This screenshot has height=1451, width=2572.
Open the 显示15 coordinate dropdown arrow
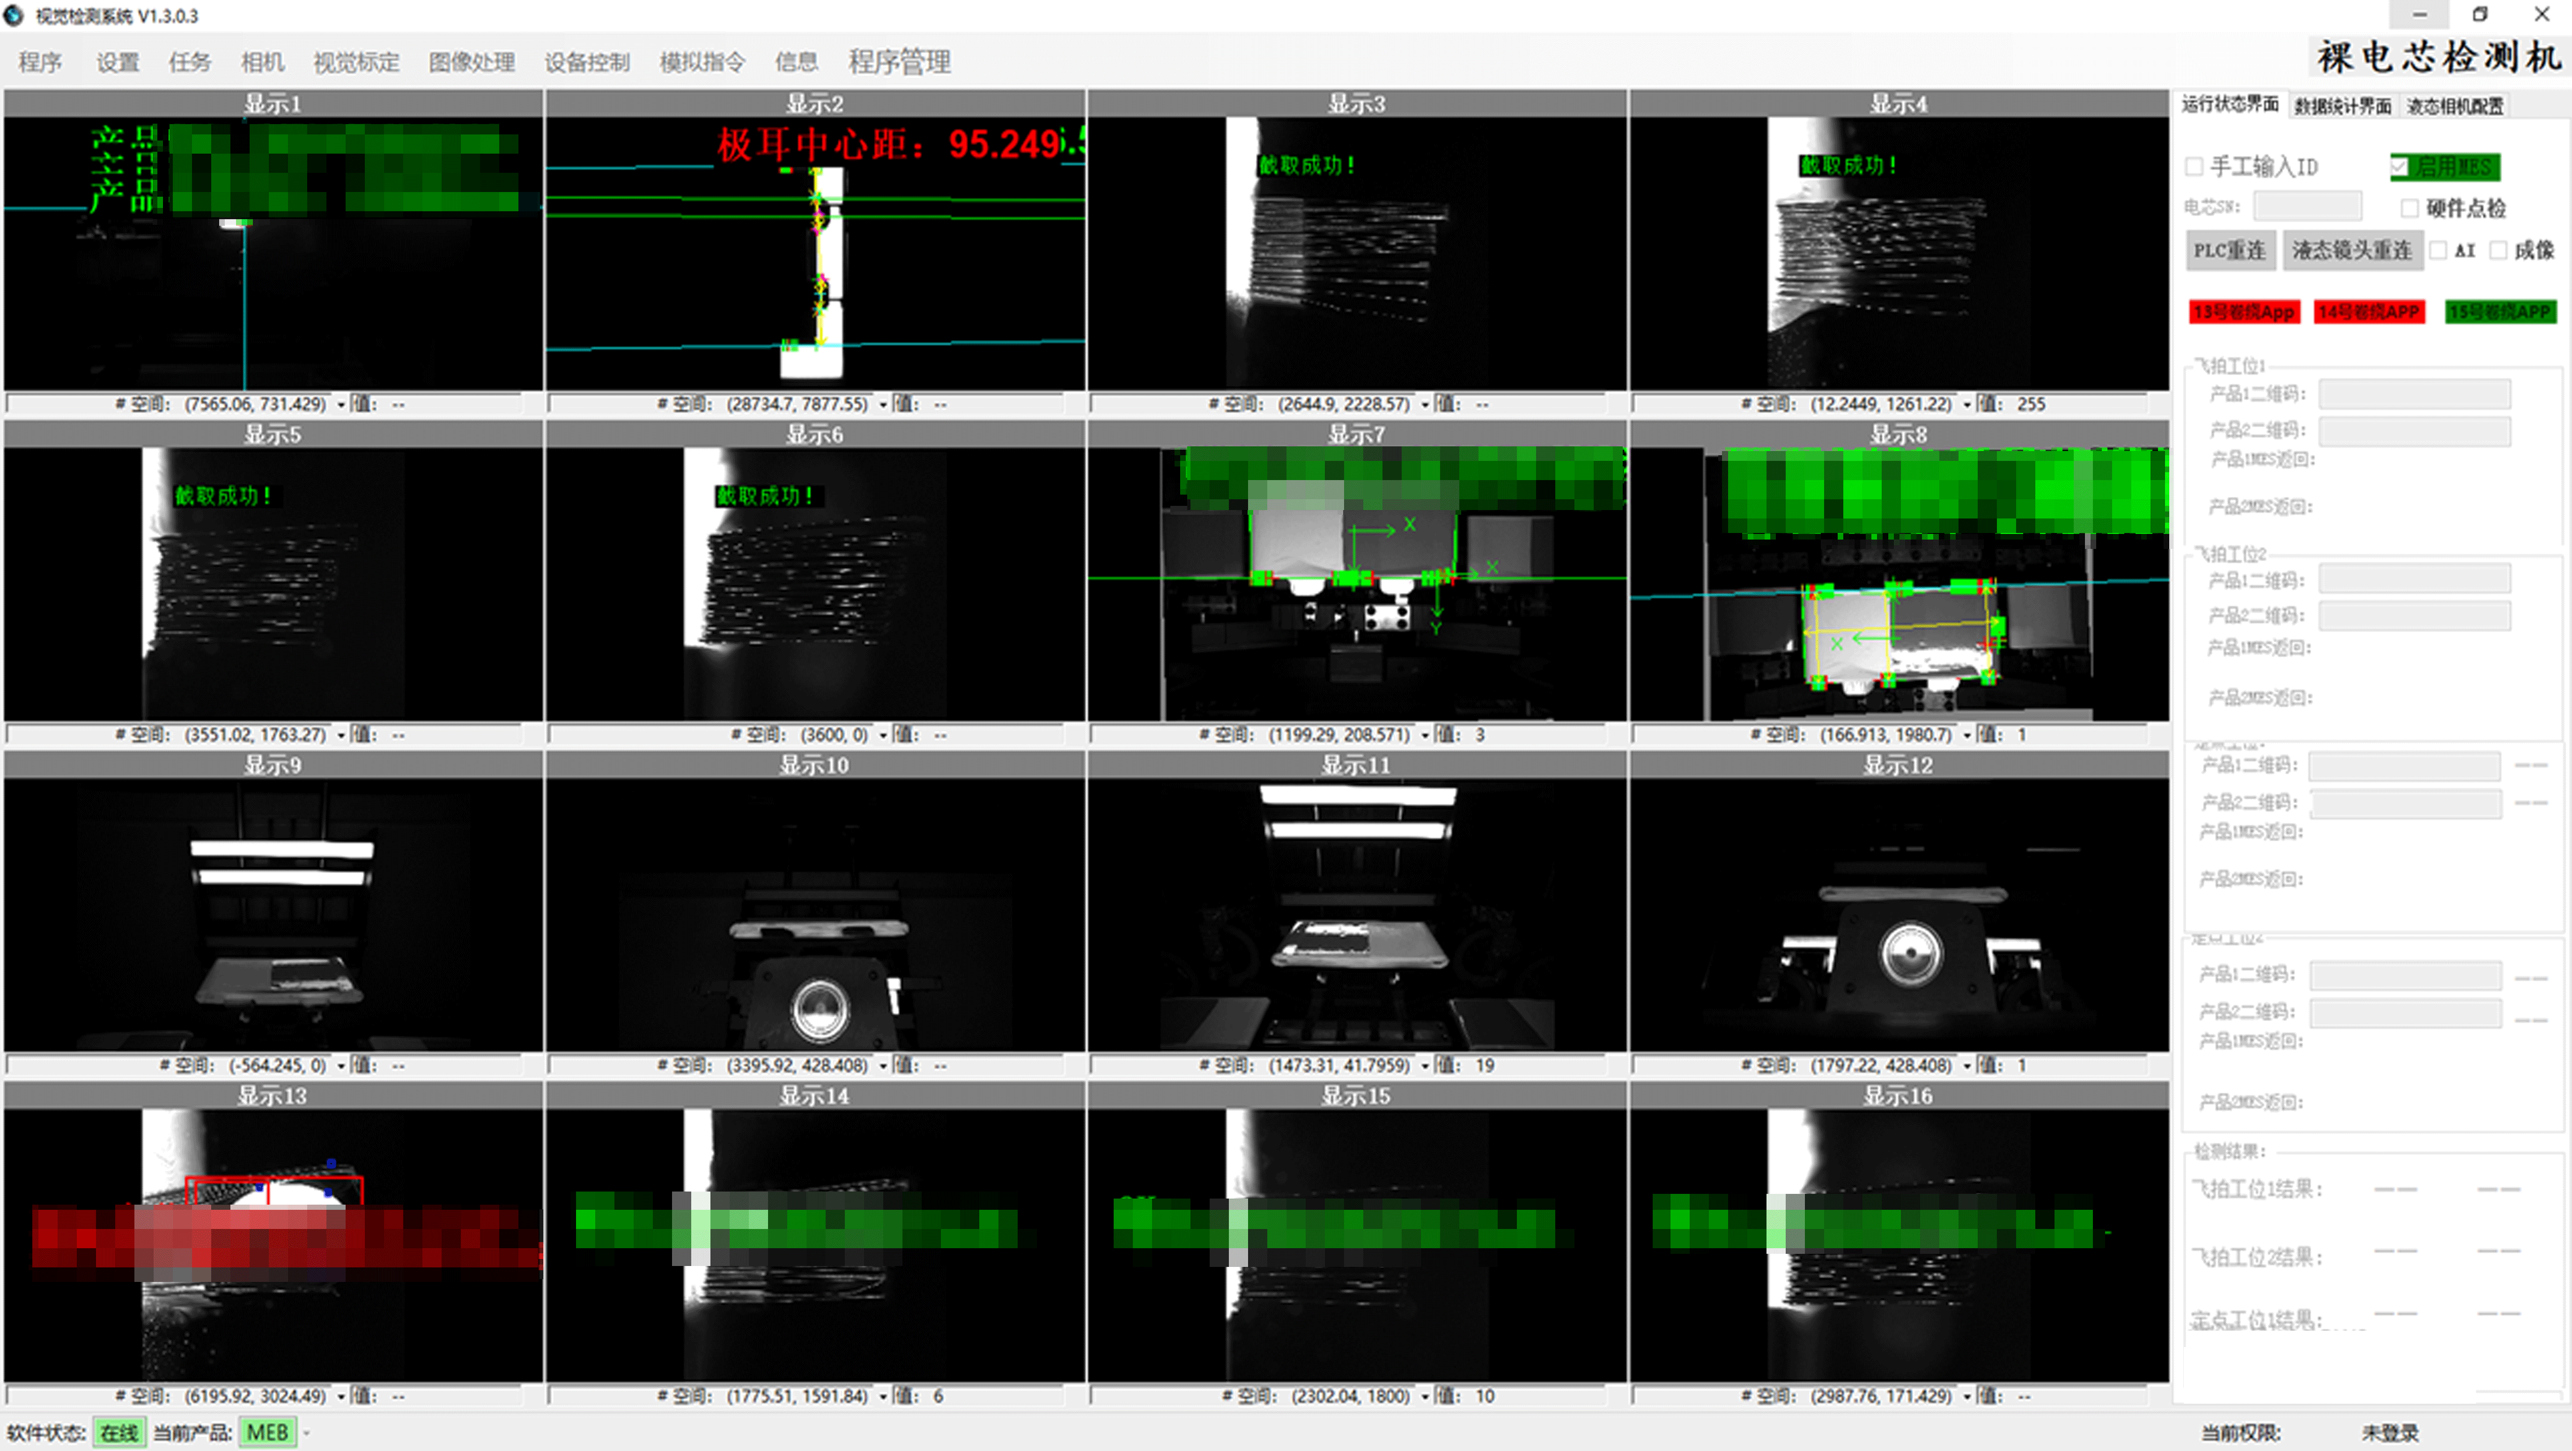coord(1426,1396)
